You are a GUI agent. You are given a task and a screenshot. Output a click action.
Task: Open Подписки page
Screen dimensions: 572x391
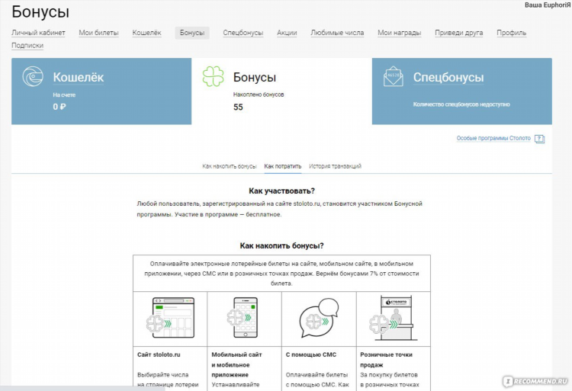pyautogui.click(x=27, y=46)
